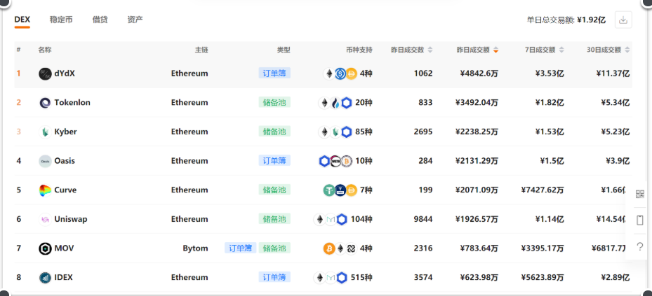Click the Kyber coin icon in Kyber row
This screenshot has width=652, height=296.
tap(335, 132)
